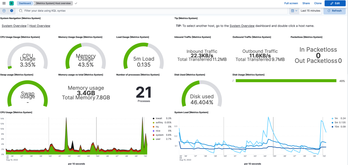
Task: Open the hamburger navigation menu
Action: (4, 3)
